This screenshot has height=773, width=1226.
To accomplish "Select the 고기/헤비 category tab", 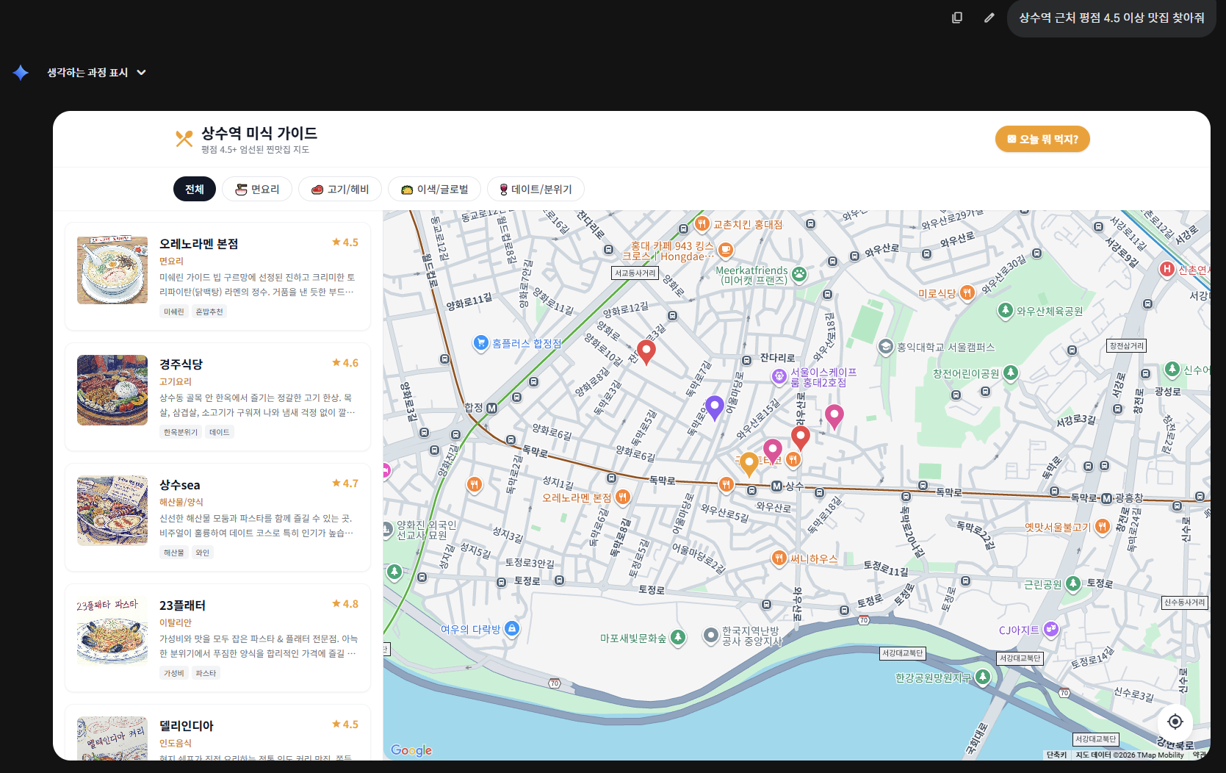I will pos(339,189).
